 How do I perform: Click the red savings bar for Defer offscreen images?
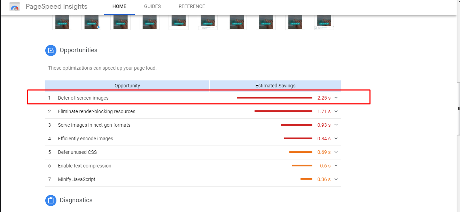(x=274, y=97)
